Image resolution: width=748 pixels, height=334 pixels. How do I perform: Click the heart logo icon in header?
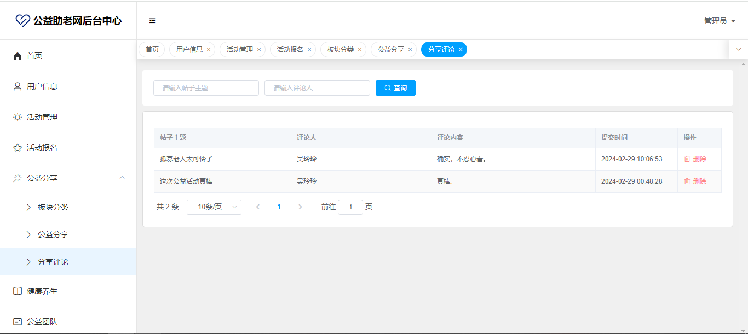[x=22, y=21]
